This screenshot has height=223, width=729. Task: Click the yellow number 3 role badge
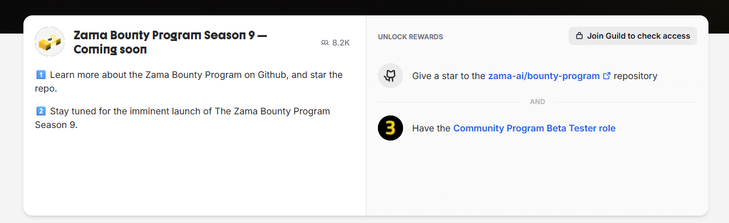tap(390, 129)
